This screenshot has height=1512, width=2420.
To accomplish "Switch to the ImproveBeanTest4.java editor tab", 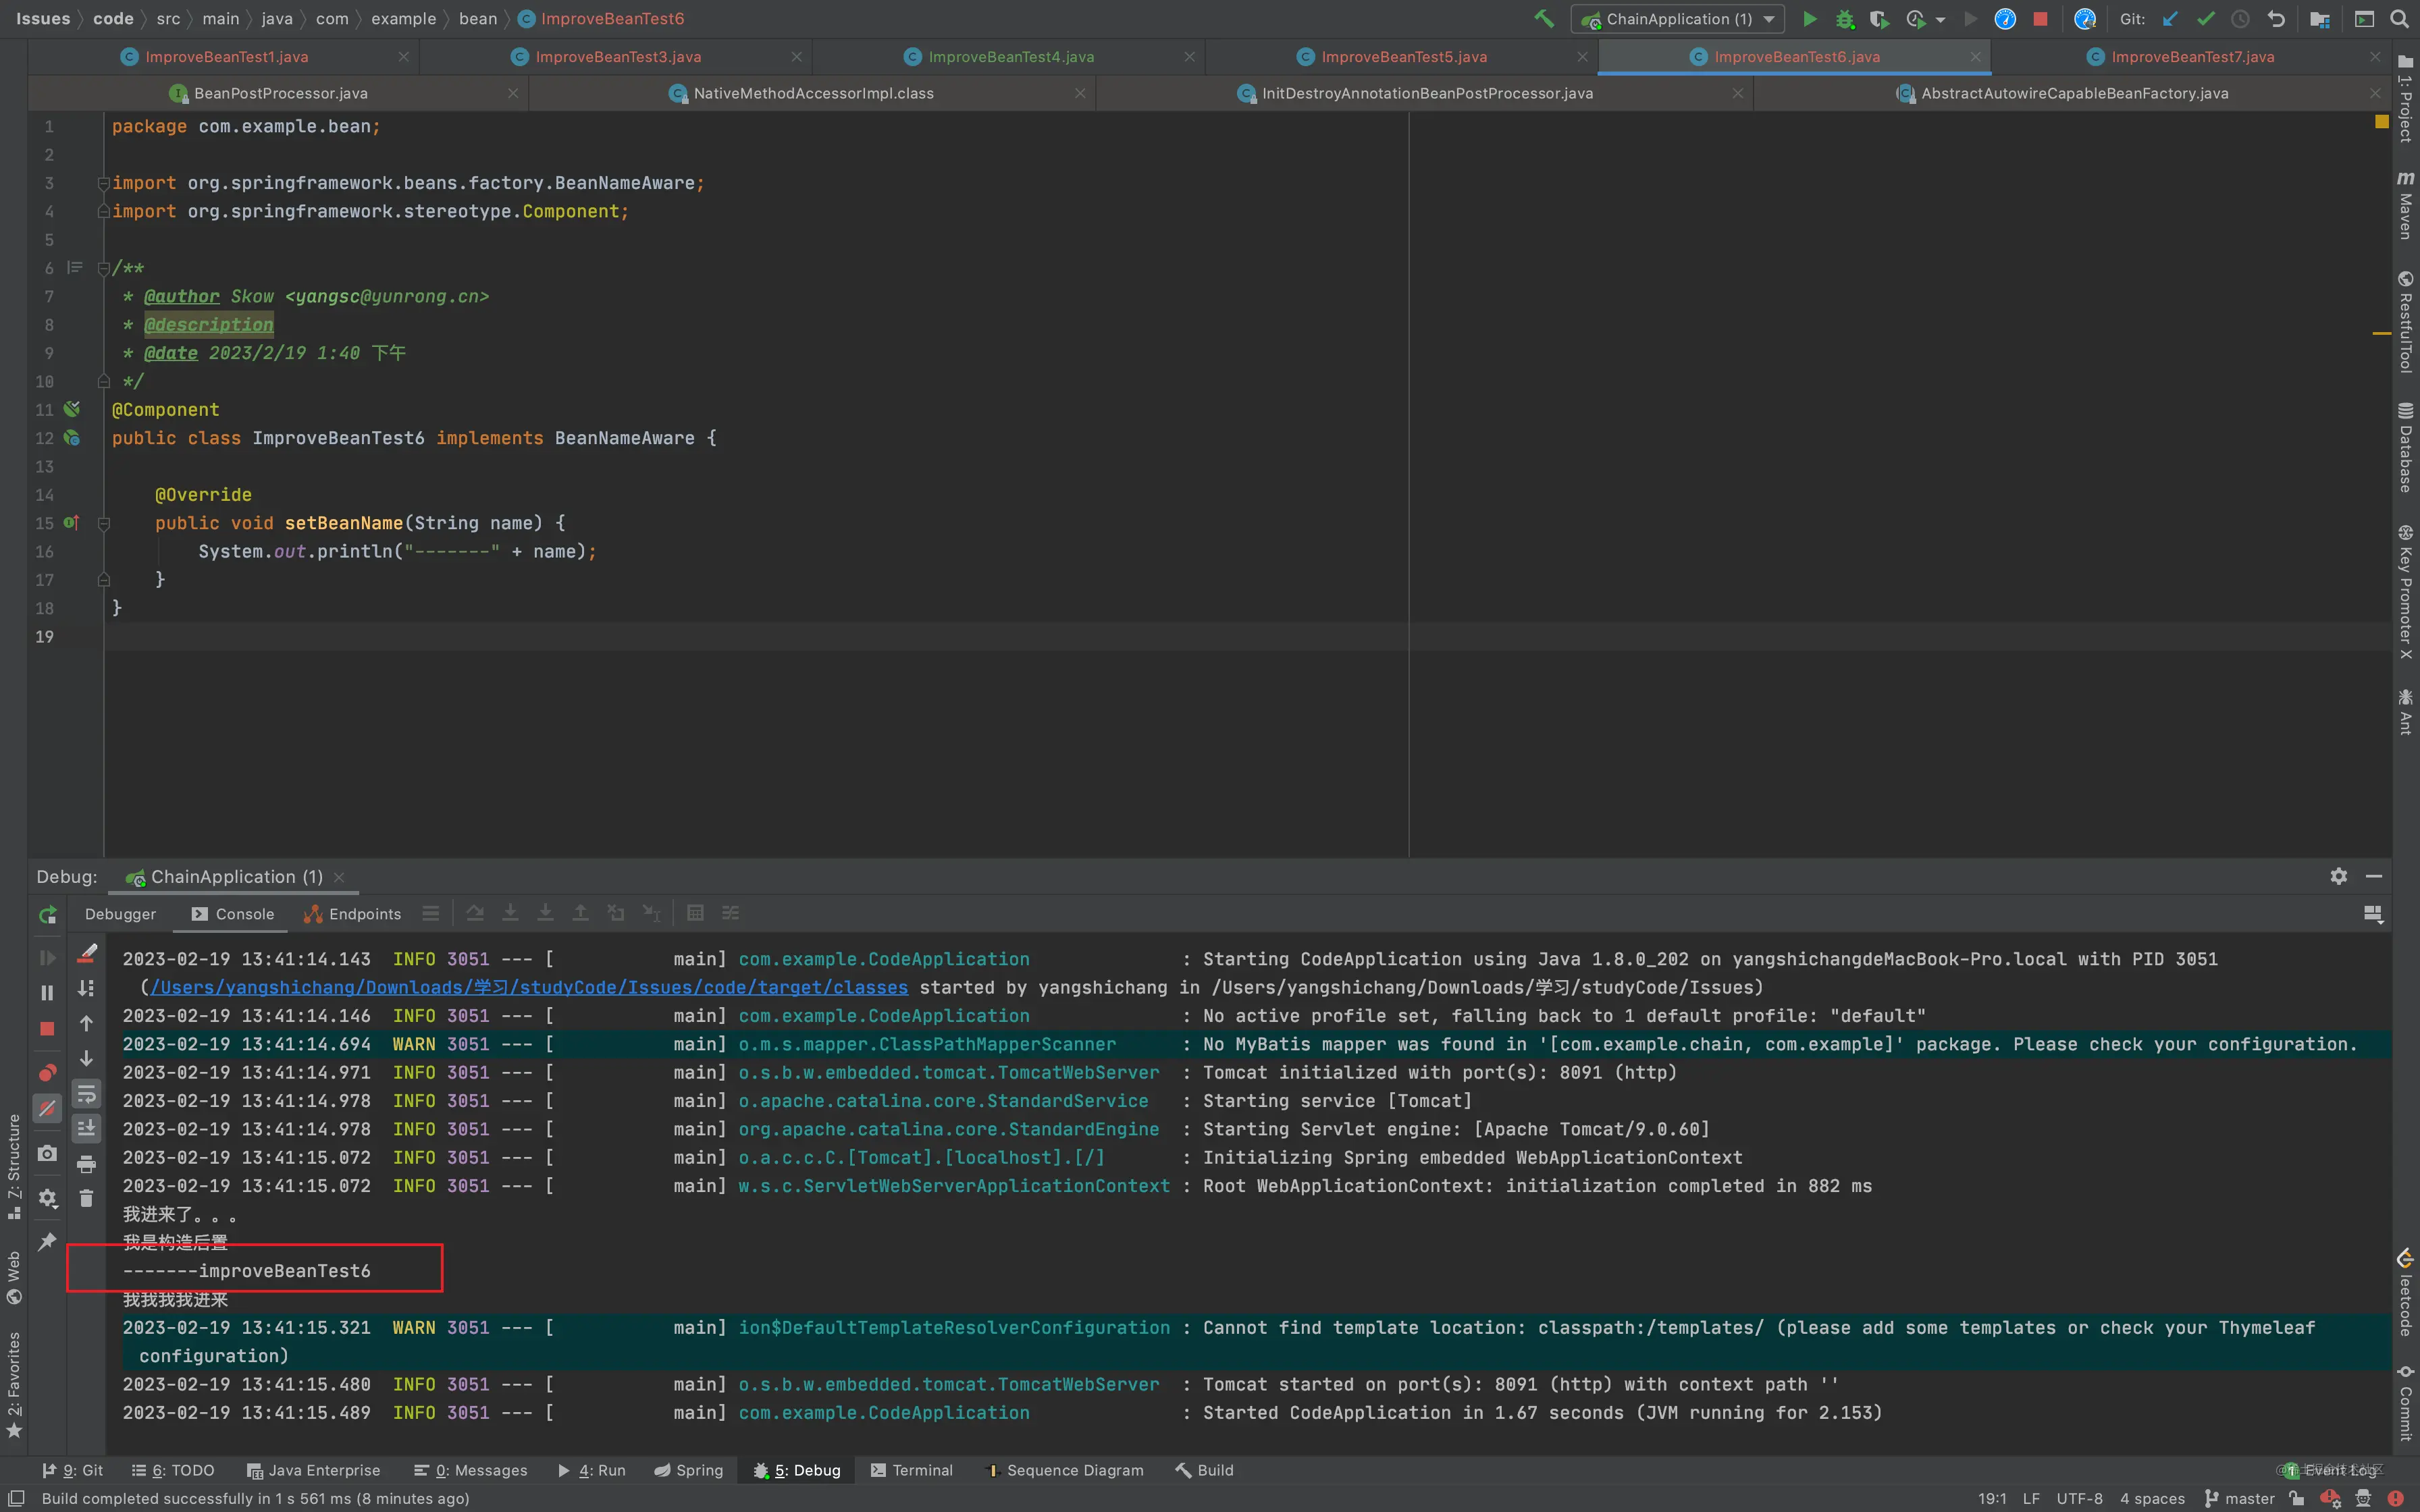I will coord(1010,57).
